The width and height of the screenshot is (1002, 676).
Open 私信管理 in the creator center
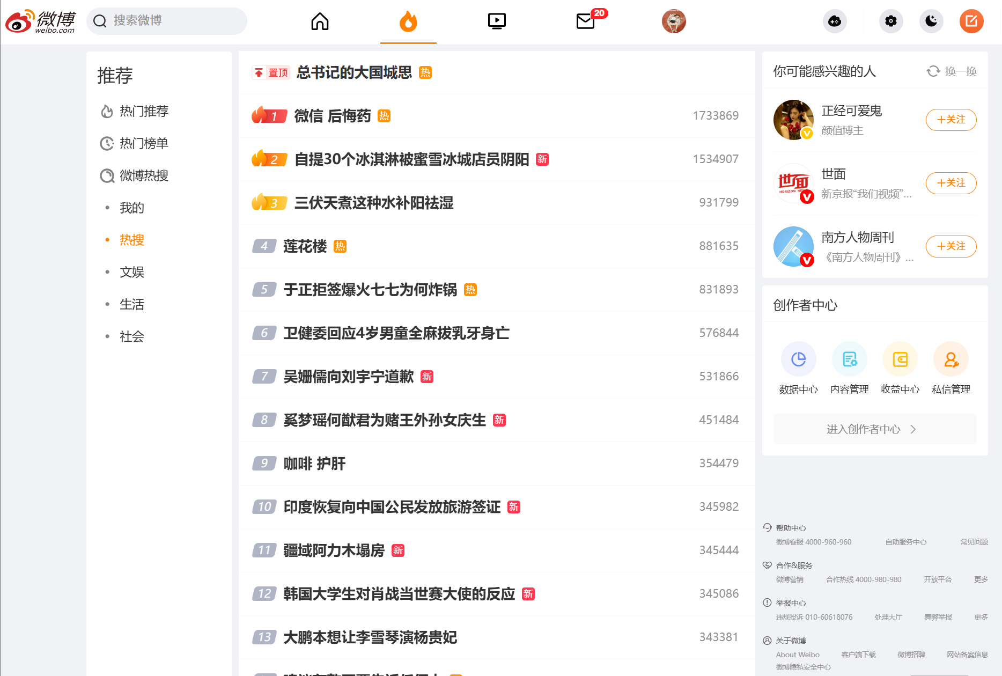tap(951, 368)
